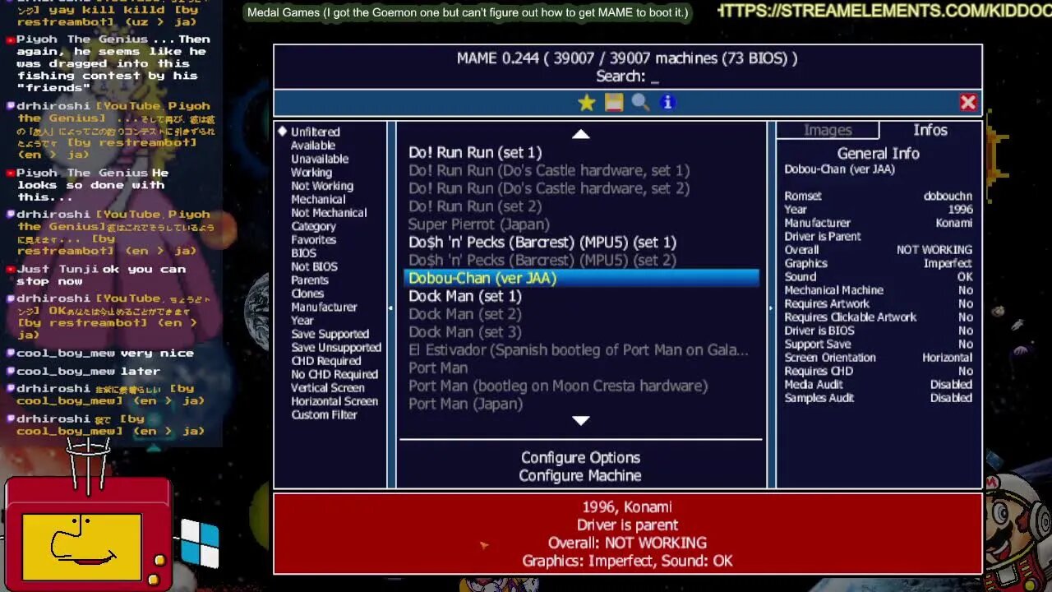This screenshot has height=592, width=1052.
Task: Close MAME menu with red X
Action: (x=968, y=103)
